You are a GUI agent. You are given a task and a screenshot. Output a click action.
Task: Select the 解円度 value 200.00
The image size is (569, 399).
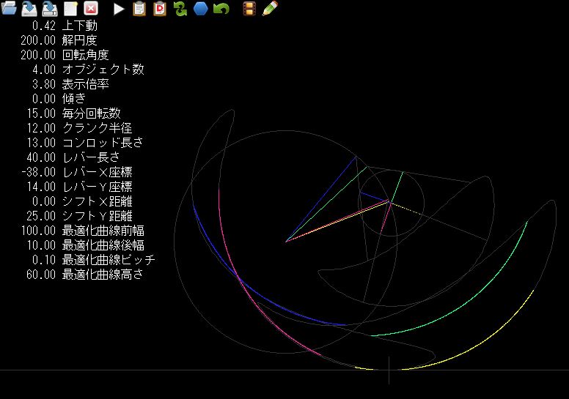tap(38, 40)
